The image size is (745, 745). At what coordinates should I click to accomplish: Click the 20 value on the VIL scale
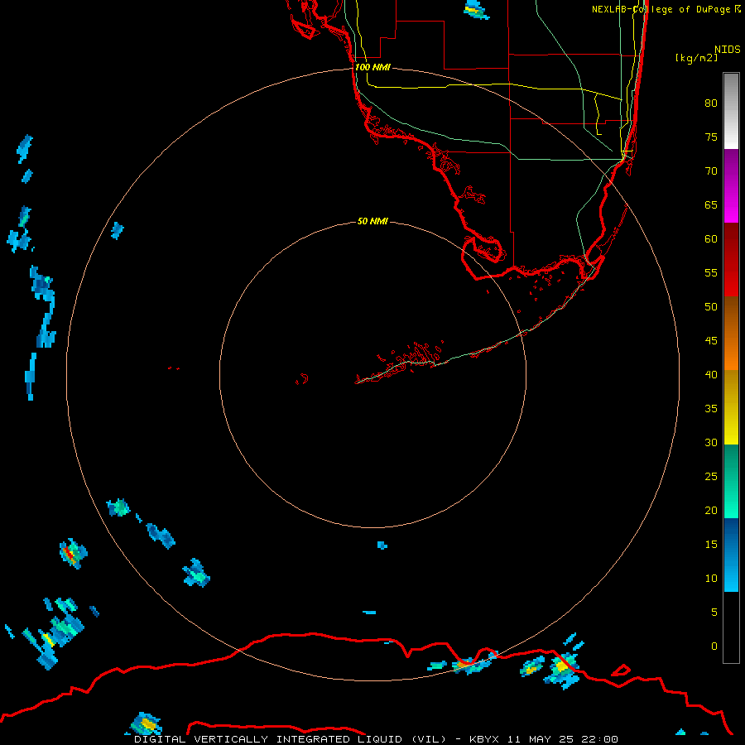711,511
